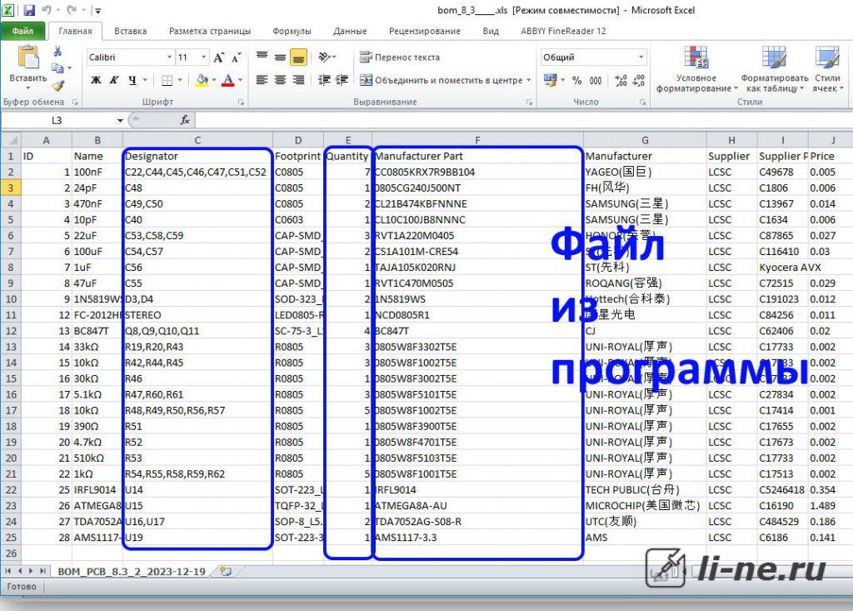
Task: Increase the cell indent
Action: click(x=342, y=80)
